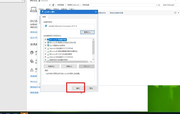Click the 网络和 Internet breadcrumb
Image resolution: width=180 pixels, height=114 pixels.
coord(73,5)
